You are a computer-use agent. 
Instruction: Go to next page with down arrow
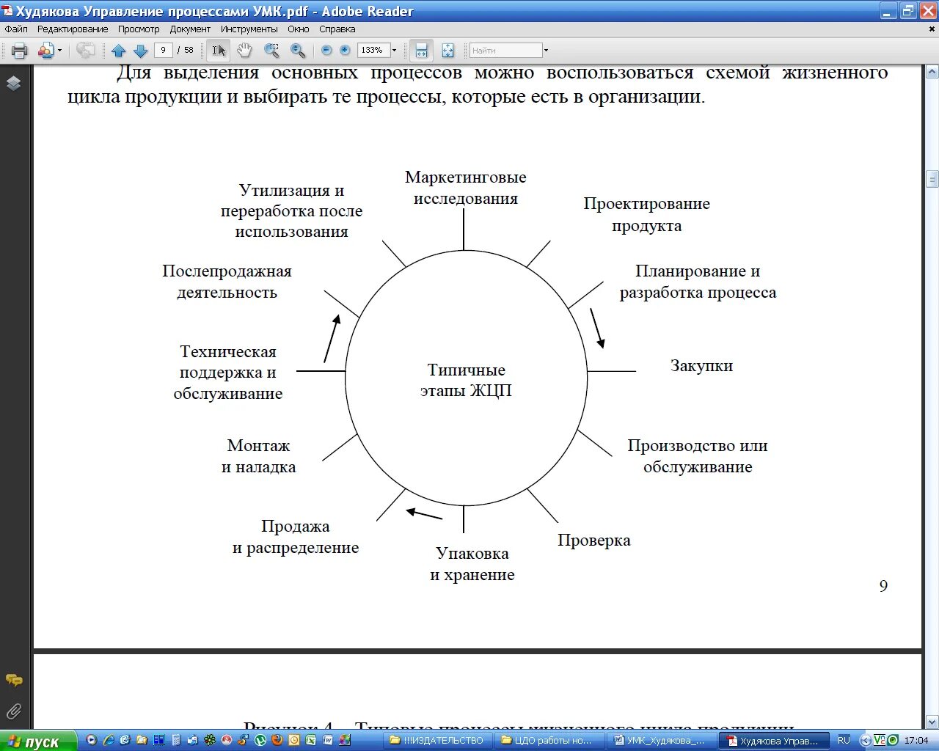pos(140,51)
